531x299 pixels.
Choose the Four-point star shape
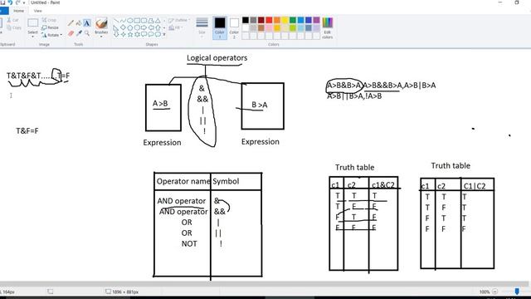(x=123, y=34)
